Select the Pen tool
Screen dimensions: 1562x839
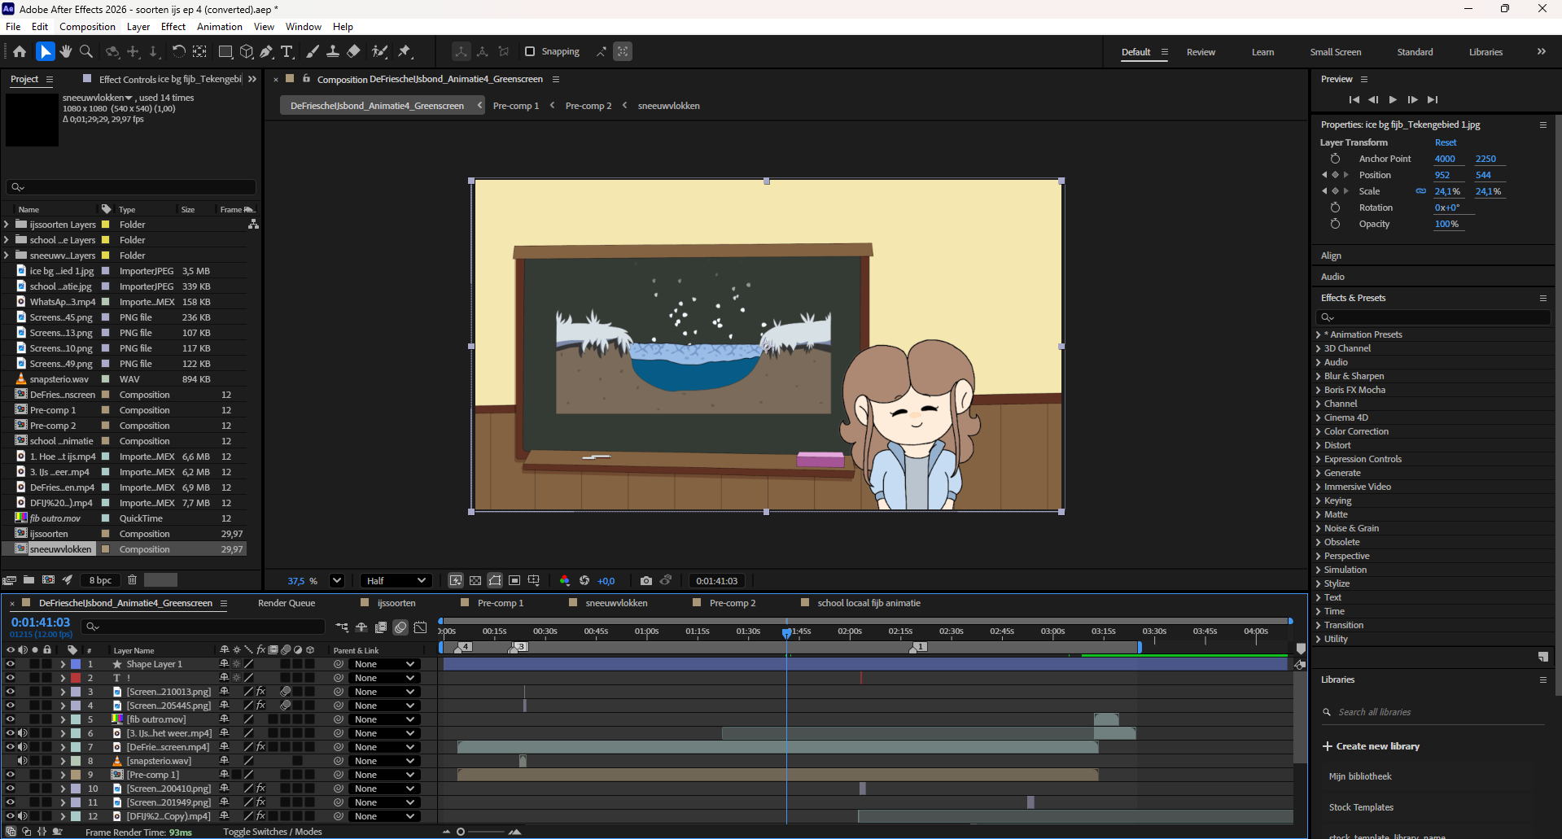coord(266,51)
